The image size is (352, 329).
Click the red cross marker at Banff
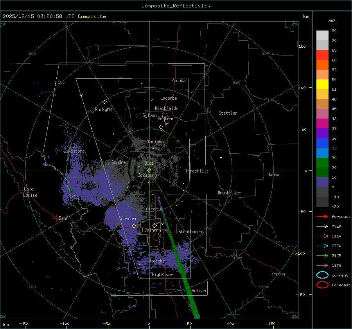(x=56, y=218)
